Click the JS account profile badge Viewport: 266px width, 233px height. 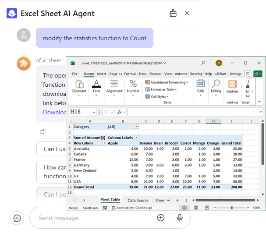(219, 63)
